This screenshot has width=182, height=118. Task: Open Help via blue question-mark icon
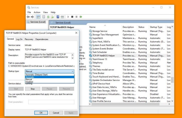pyautogui.click(x=58, y=17)
